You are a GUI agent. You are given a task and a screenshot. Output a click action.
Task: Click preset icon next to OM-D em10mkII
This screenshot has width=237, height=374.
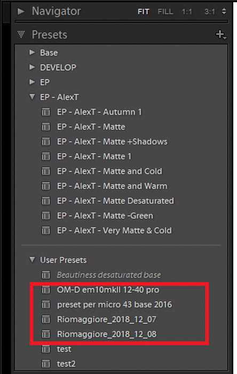pyautogui.click(x=46, y=290)
